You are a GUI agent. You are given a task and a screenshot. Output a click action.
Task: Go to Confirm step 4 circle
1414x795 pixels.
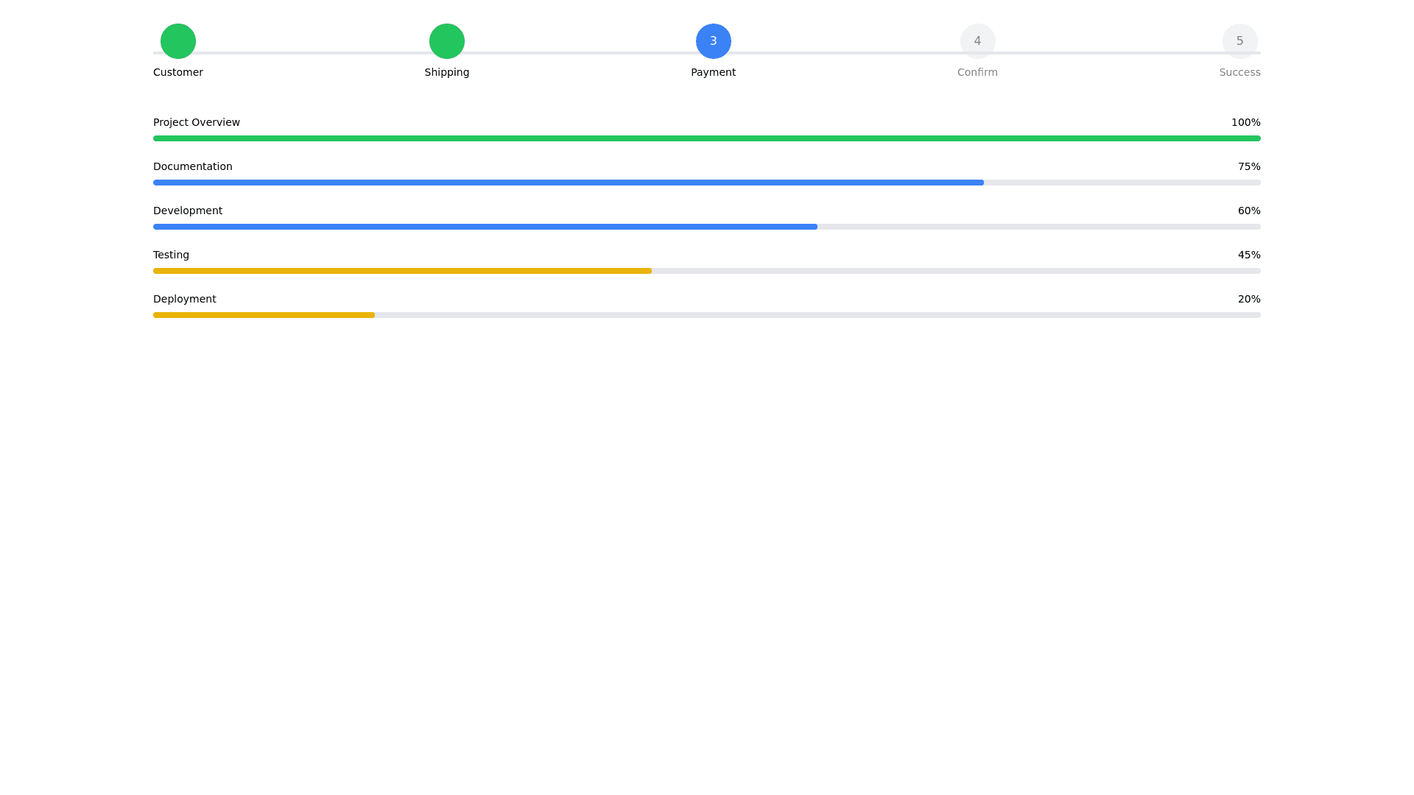[977, 41]
